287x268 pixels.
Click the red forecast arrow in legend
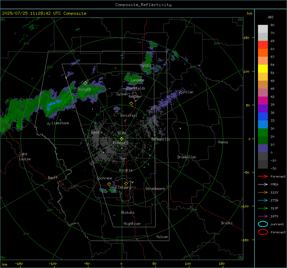point(263,176)
